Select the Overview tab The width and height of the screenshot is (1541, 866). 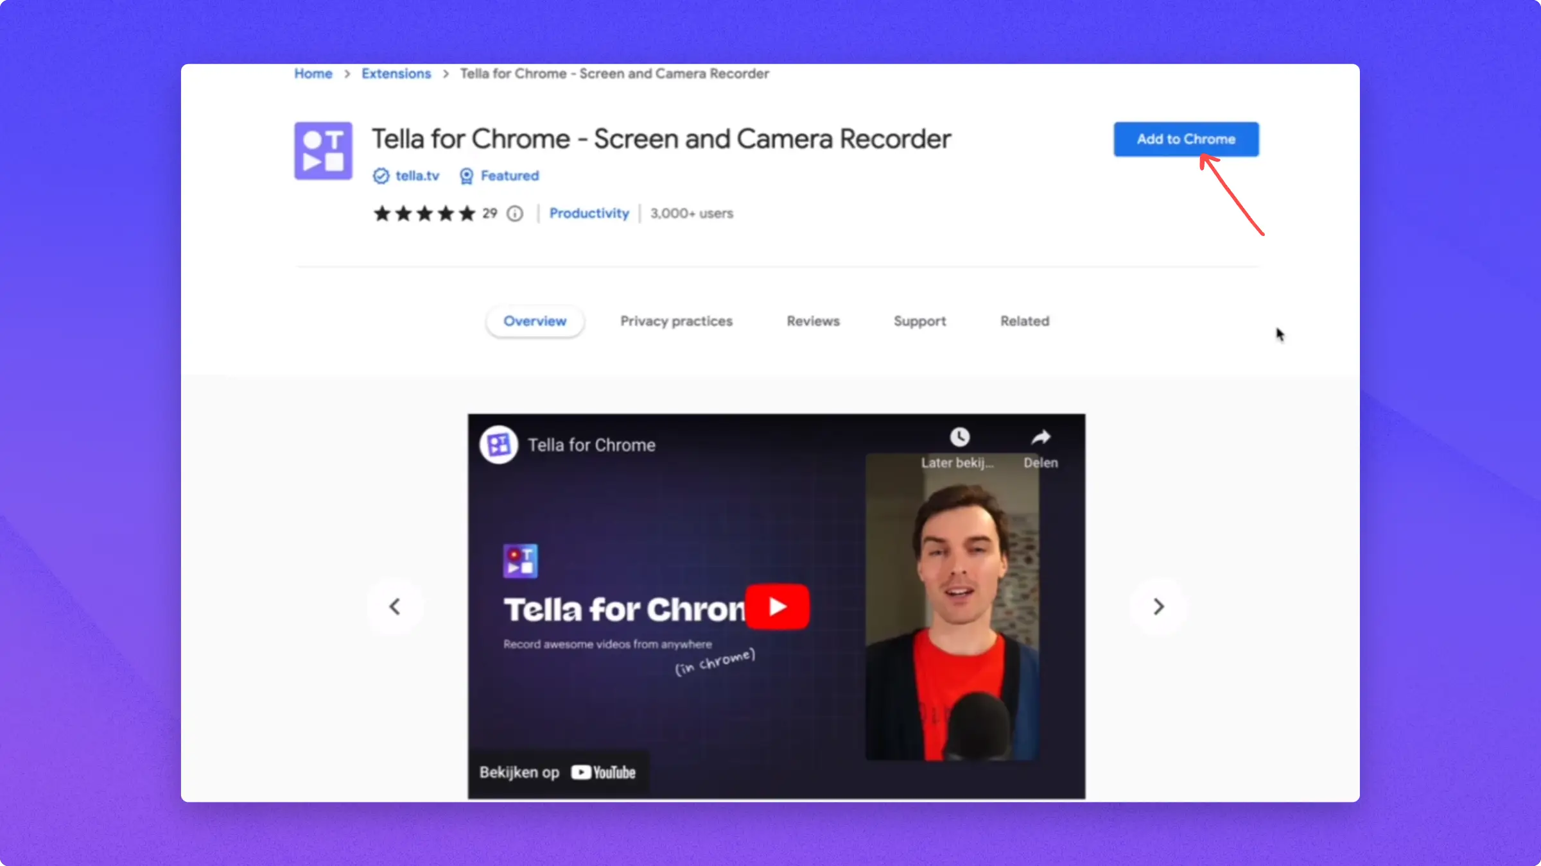[534, 321]
